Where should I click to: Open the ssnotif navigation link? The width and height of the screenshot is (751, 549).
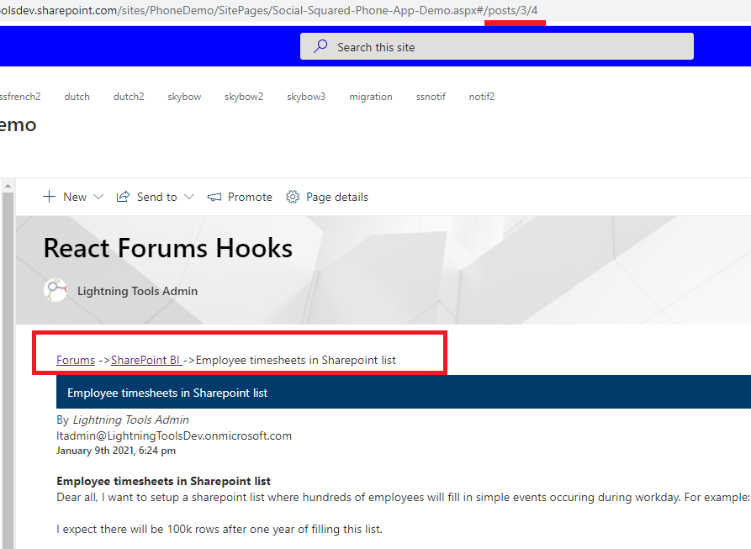tap(431, 97)
